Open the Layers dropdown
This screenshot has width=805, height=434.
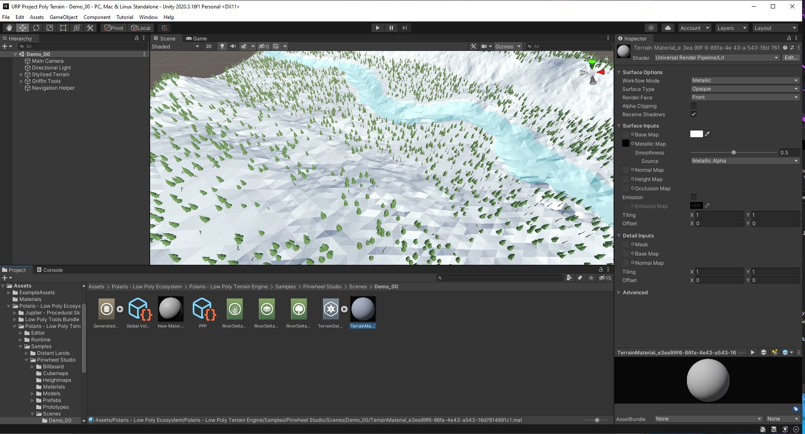(x=732, y=28)
